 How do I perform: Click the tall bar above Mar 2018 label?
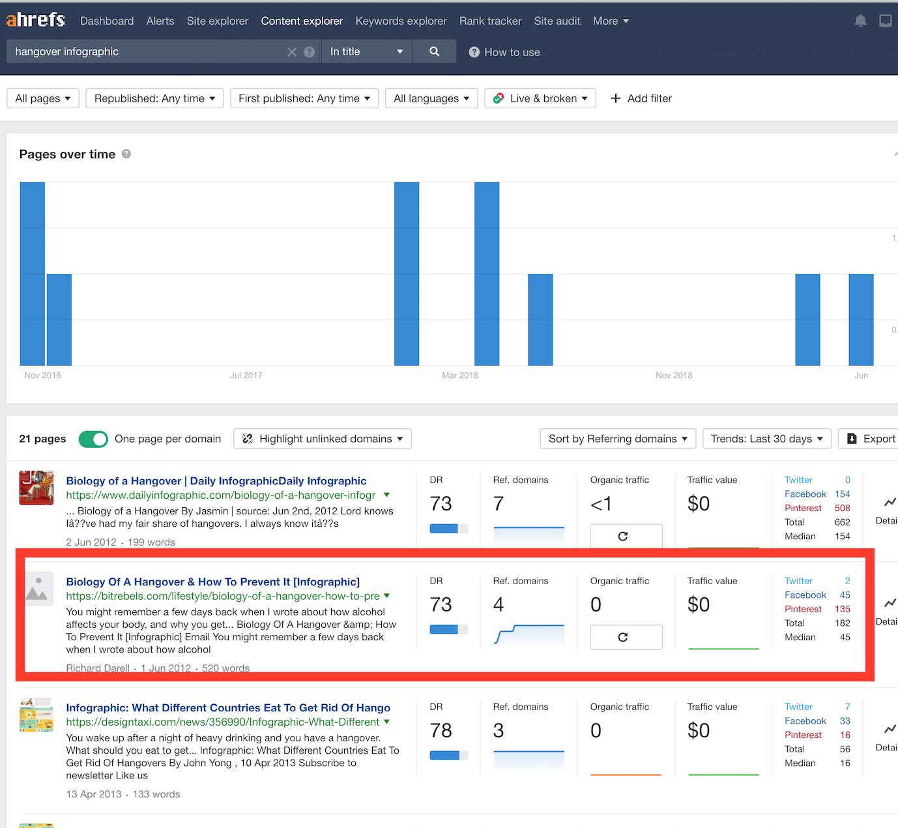point(487,273)
